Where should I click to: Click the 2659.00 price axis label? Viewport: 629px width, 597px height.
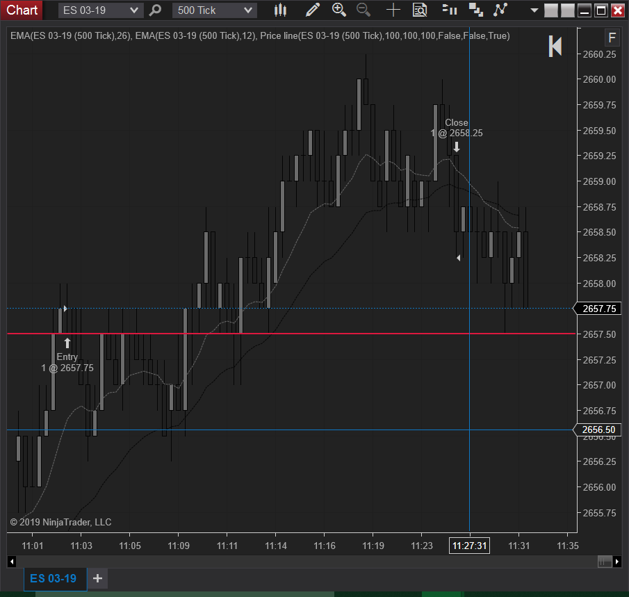(x=599, y=181)
